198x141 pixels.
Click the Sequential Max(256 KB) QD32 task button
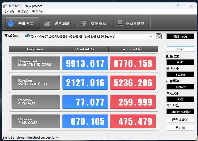click(x=36, y=63)
